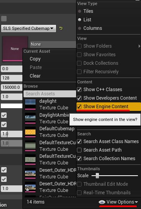Open the SLS Specified Cubemap dropdown

(29, 28)
